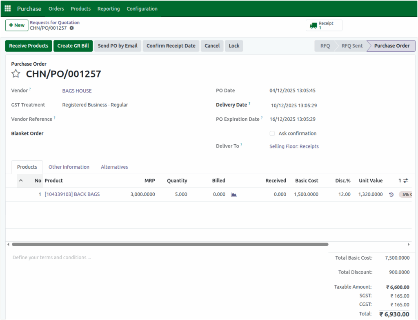Open the Configuration menu

tap(142, 8)
